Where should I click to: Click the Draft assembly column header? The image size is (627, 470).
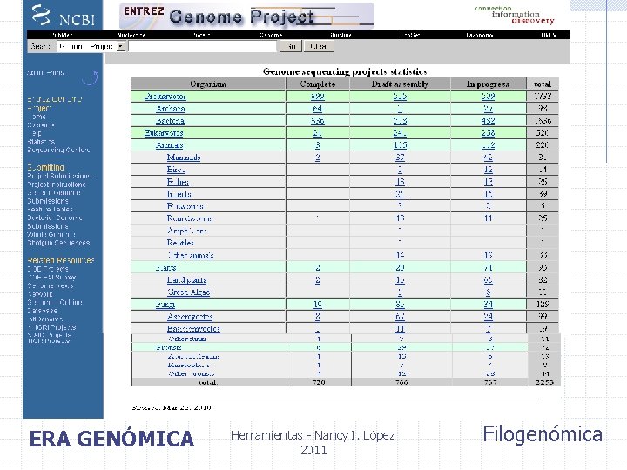coord(400,84)
